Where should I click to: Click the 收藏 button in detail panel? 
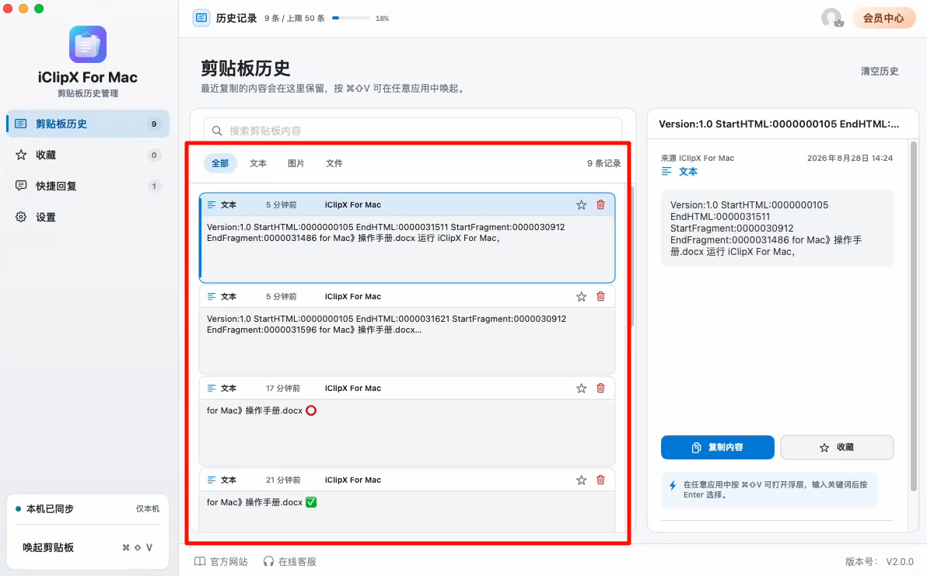click(837, 447)
